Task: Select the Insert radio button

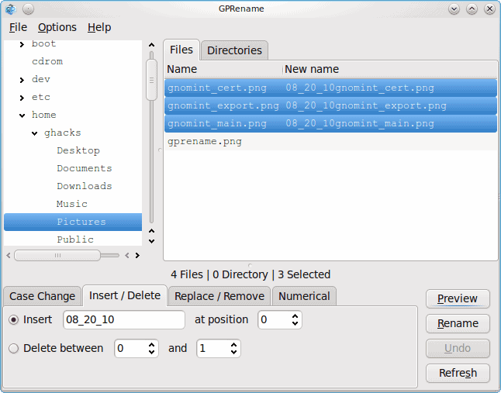Action: (13, 319)
